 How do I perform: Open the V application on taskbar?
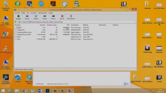coord(47,91)
